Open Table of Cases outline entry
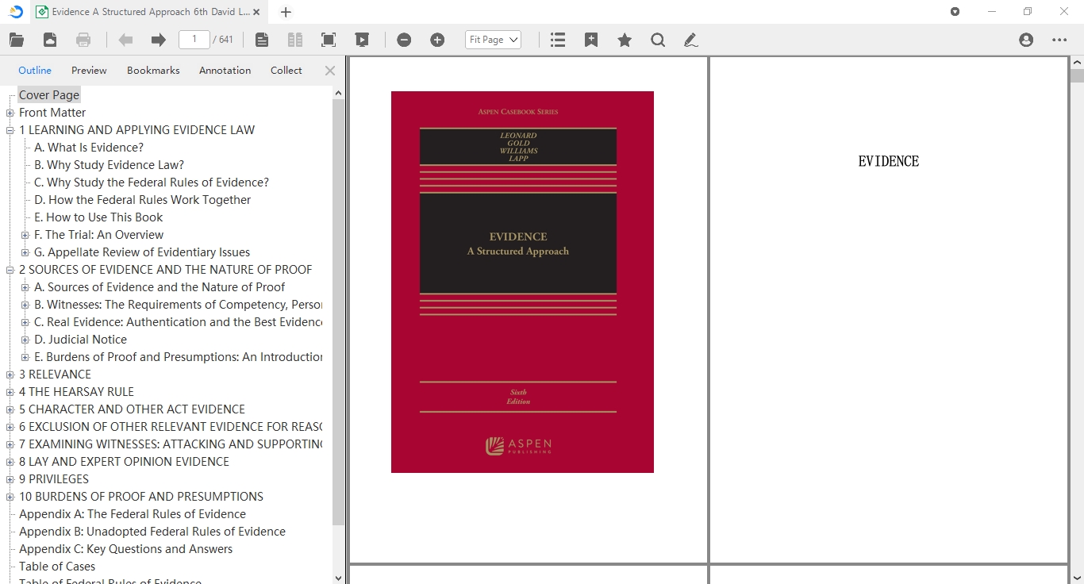Image resolution: width=1084 pixels, height=584 pixels. [x=57, y=567]
